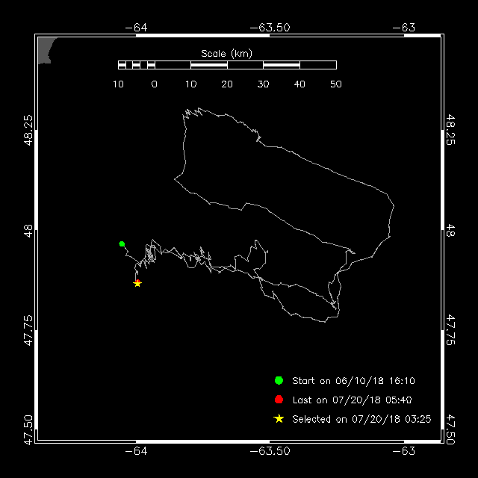Click the green dot in the legend

pos(279,380)
